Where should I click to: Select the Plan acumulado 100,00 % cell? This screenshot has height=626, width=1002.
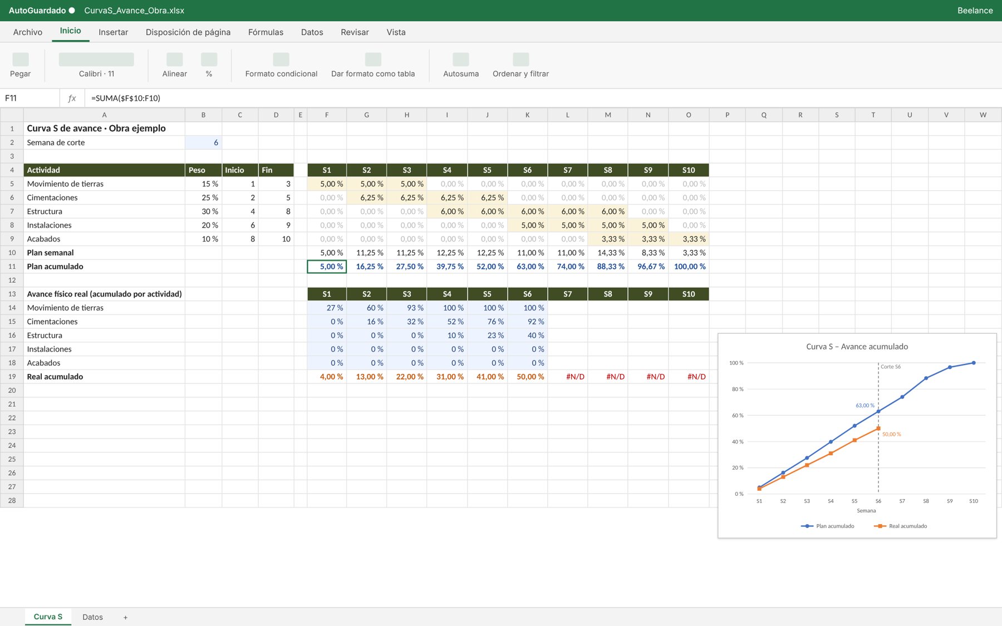tap(689, 267)
